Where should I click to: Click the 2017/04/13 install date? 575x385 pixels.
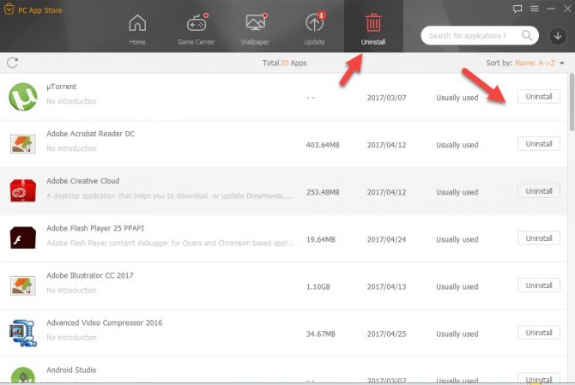coord(386,287)
